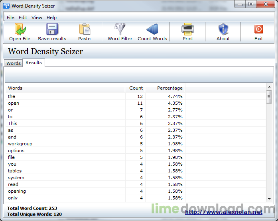The height and width of the screenshot is (221, 278).
Task: Click the Open File toolbar icon
Action: [20, 30]
